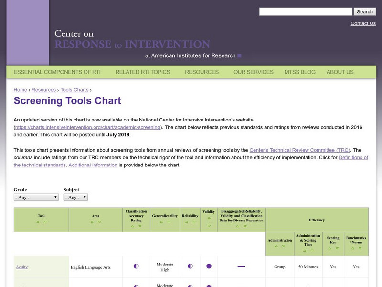Image resolution: width=382 pixels, height=287 pixels.
Task: Select MTSS BLOG in the navigation bar
Action: coord(301,72)
